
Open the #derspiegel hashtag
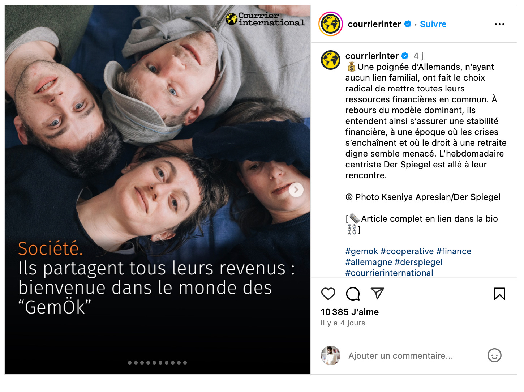(x=418, y=262)
